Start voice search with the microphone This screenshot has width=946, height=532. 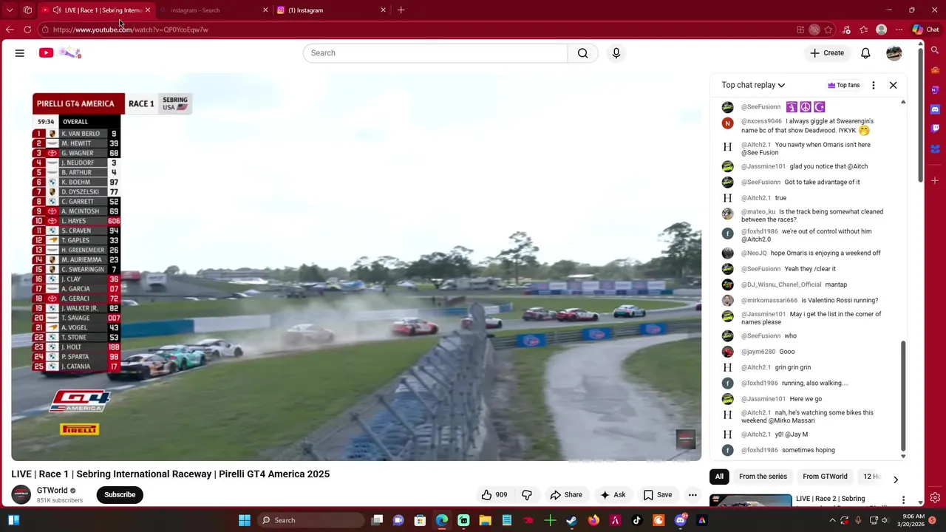point(616,53)
